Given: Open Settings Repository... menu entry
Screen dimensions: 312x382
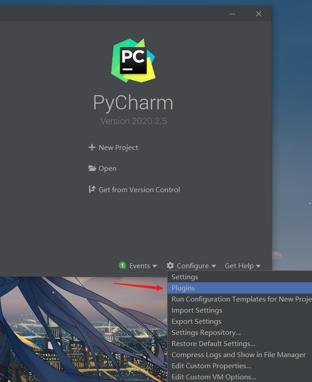Looking at the screenshot, I should pyautogui.click(x=240, y=333).
